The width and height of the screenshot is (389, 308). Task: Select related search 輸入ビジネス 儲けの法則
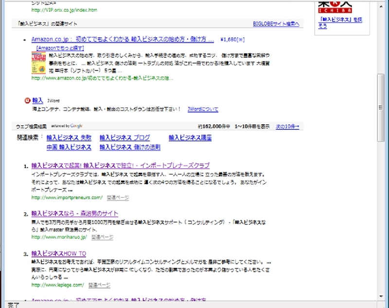pyautogui.click(x=130, y=147)
